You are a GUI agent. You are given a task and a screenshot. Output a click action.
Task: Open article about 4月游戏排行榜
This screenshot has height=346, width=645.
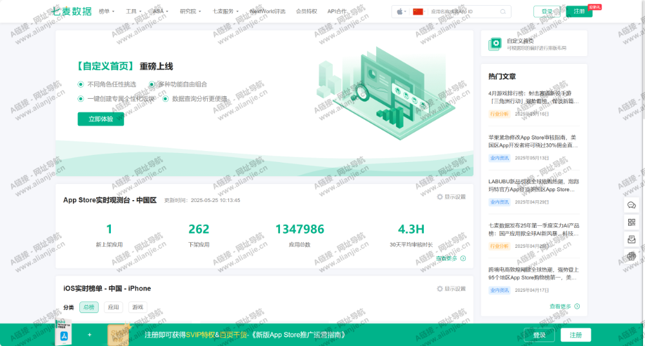click(533, 97)
